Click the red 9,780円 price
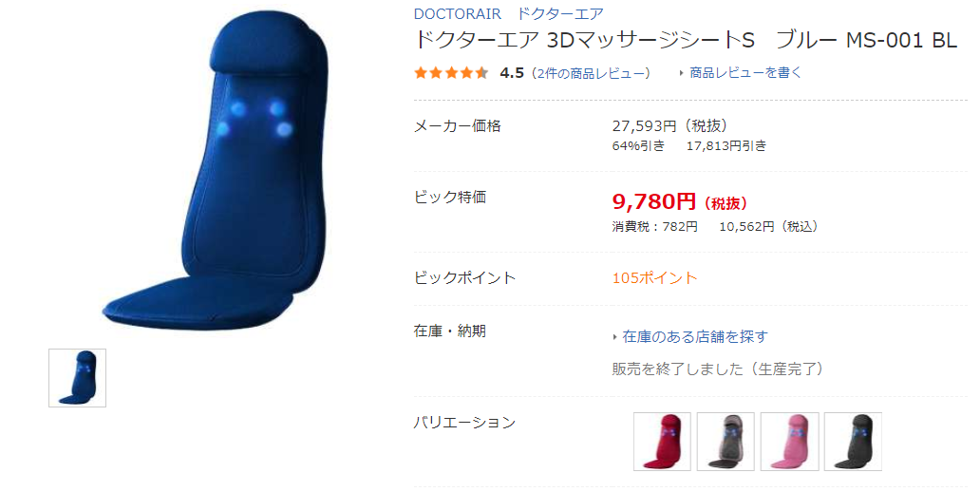Screen dimensions: 980x492 653,201
